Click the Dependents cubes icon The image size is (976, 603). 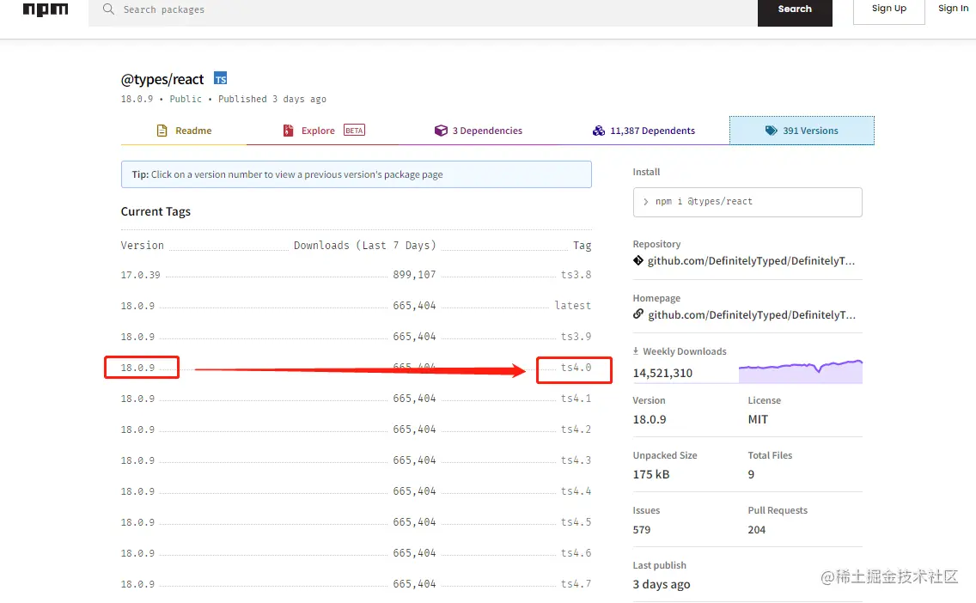pos(599,131)
